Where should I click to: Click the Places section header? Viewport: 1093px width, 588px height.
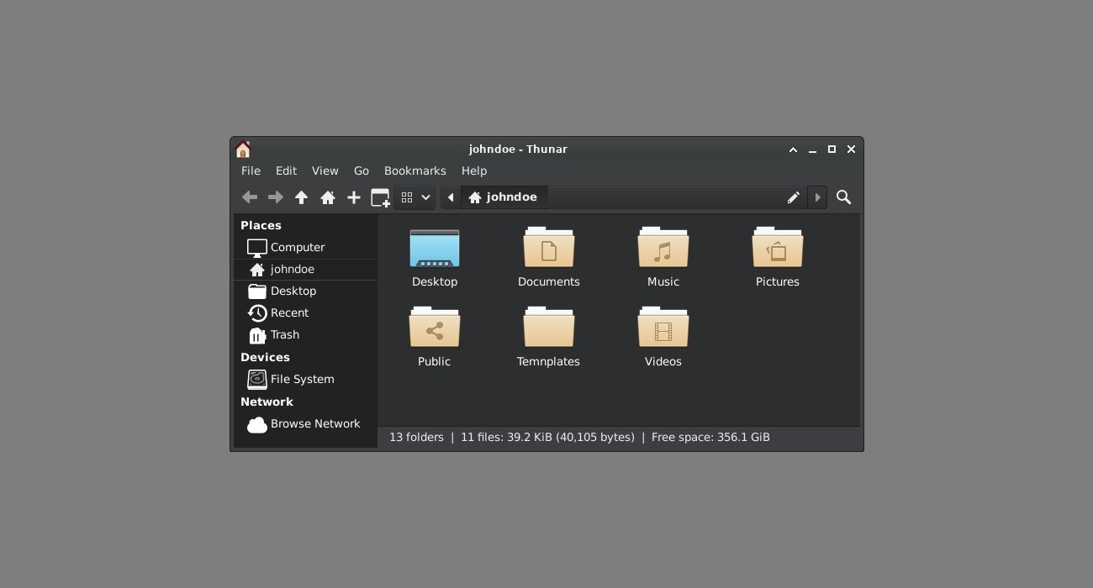[x=261, y=225]
